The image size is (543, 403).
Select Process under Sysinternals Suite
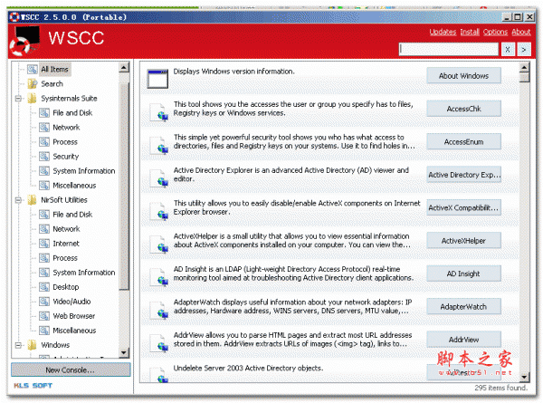(65, 141)
